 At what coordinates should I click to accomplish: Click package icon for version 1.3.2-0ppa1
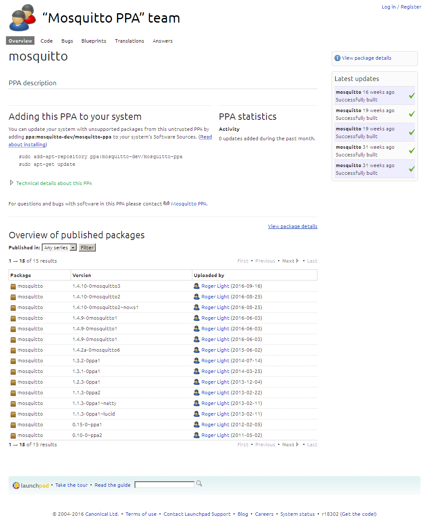coord(13,361)
